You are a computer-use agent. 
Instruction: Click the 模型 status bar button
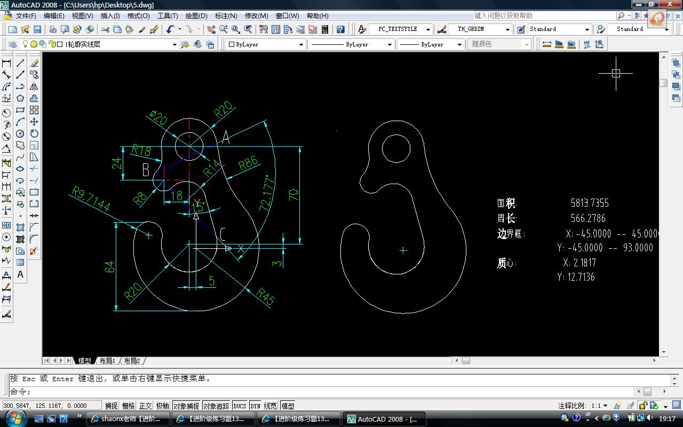click(x=288, y=406)
